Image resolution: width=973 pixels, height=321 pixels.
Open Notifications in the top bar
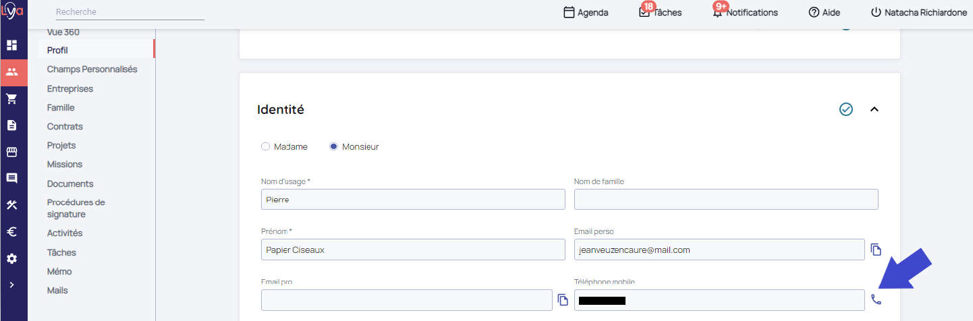[x=746, y=12]
